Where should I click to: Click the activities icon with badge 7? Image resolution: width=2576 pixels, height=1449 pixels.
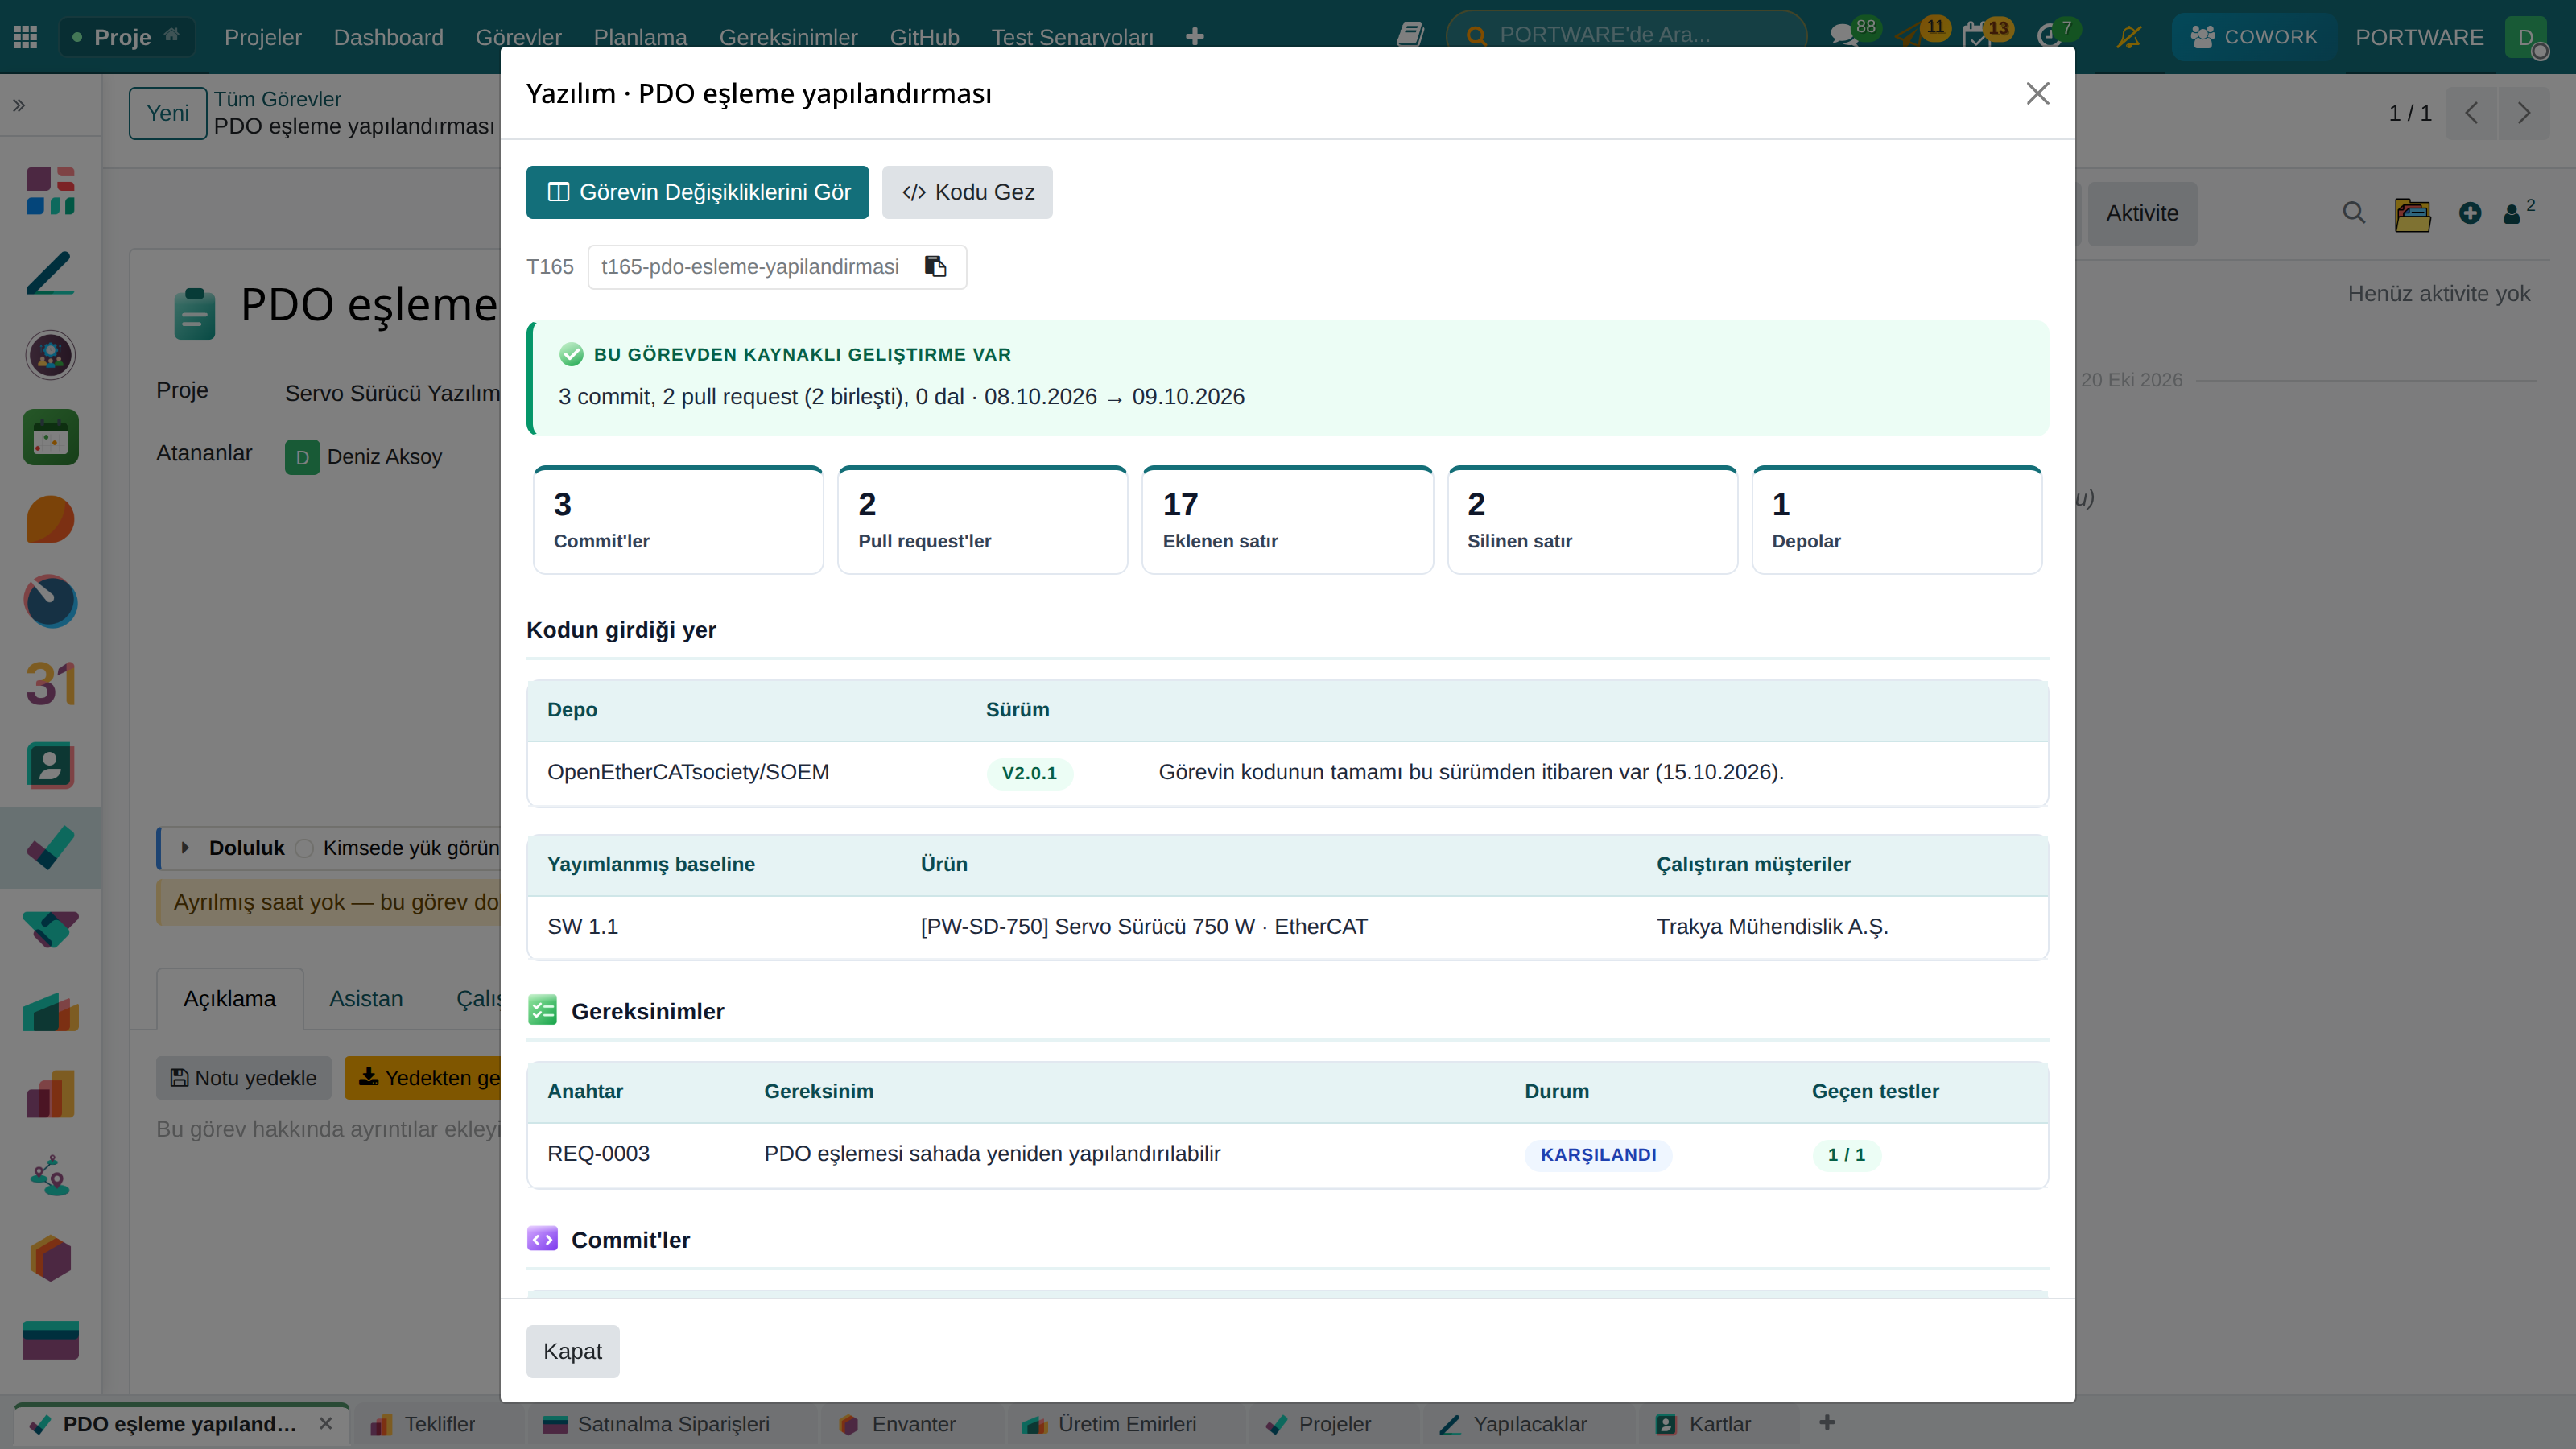point(2049,37)
